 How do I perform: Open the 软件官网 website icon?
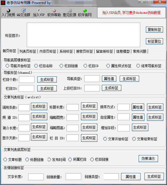pos(85,11)
